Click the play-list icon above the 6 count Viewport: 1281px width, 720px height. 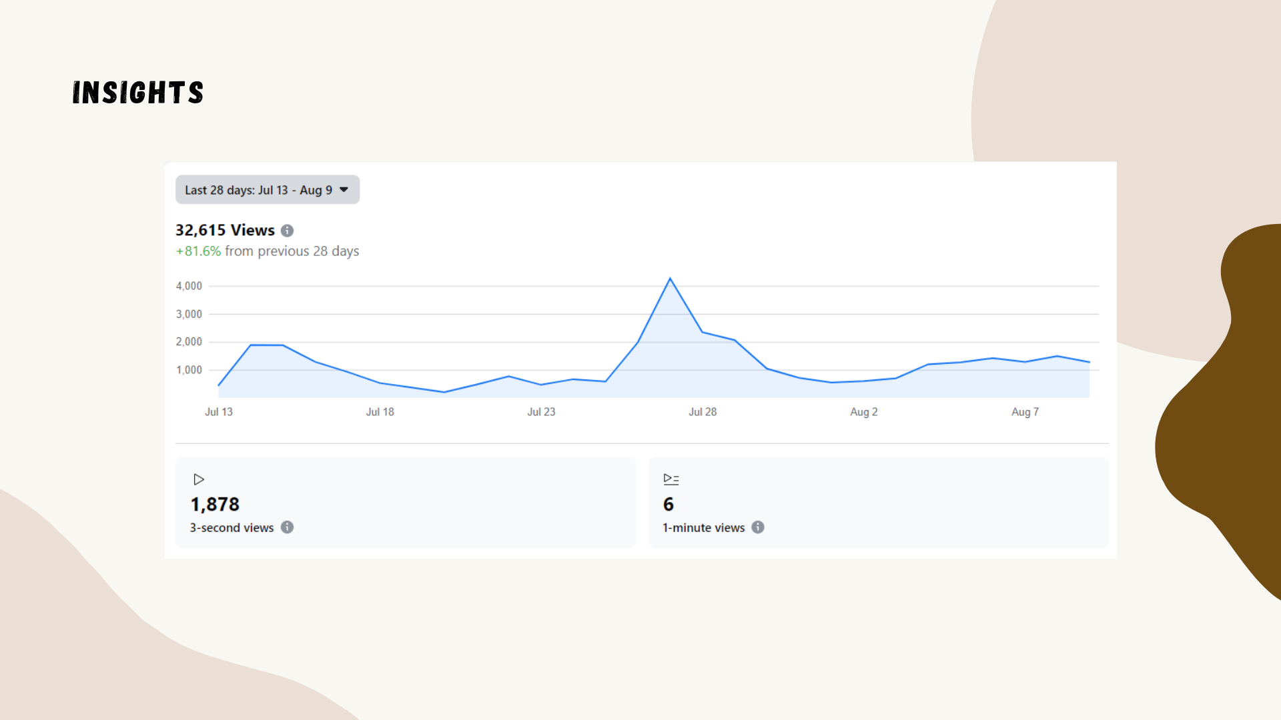click(x=671, y=479)
